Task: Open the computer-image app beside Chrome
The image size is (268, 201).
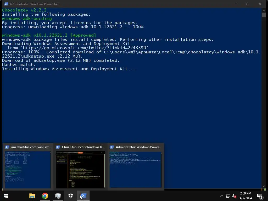Action: coord(58,196)
